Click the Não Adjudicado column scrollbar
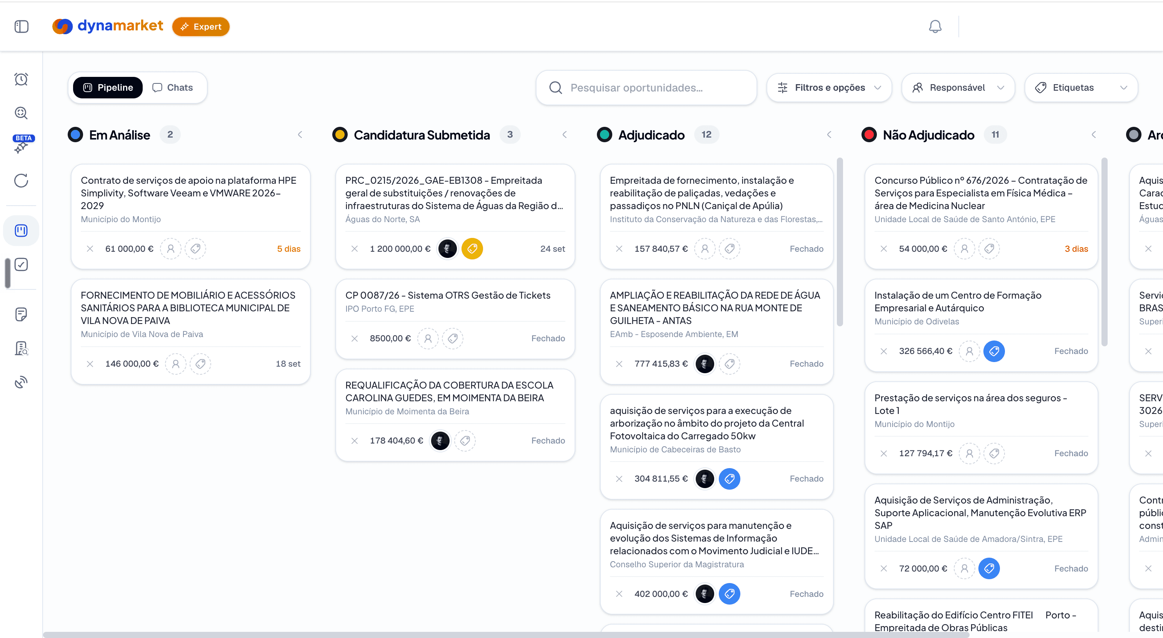Image resolution: width=1163 pixels, height=638 pixels. [1104, 252]
